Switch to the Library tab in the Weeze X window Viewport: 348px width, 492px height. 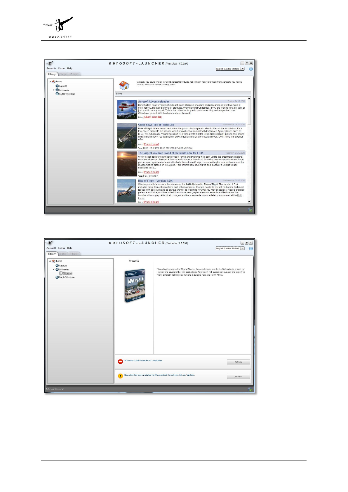52,254
